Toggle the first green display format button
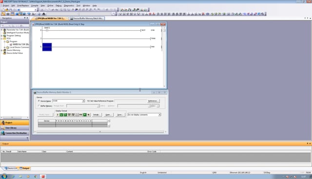312x179 pixels. coord(61,115)
